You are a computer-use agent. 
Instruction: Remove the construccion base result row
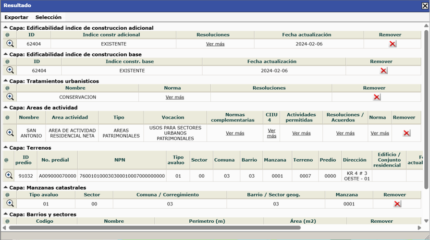[383, 71]
